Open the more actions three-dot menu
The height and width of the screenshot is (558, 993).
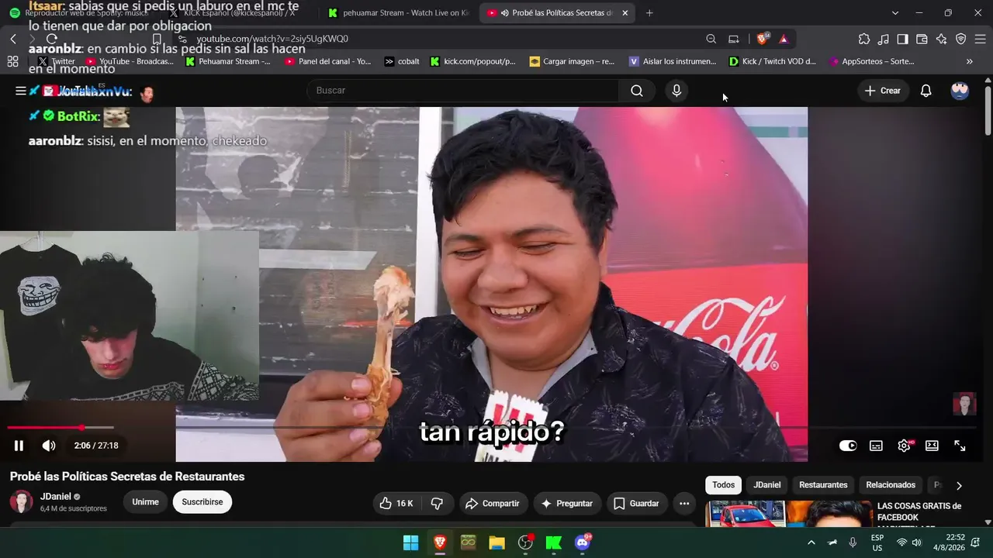684,504
